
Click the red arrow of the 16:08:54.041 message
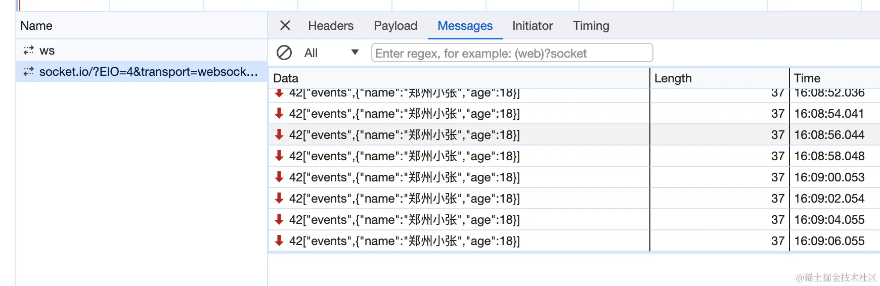[x=279, y=114]
